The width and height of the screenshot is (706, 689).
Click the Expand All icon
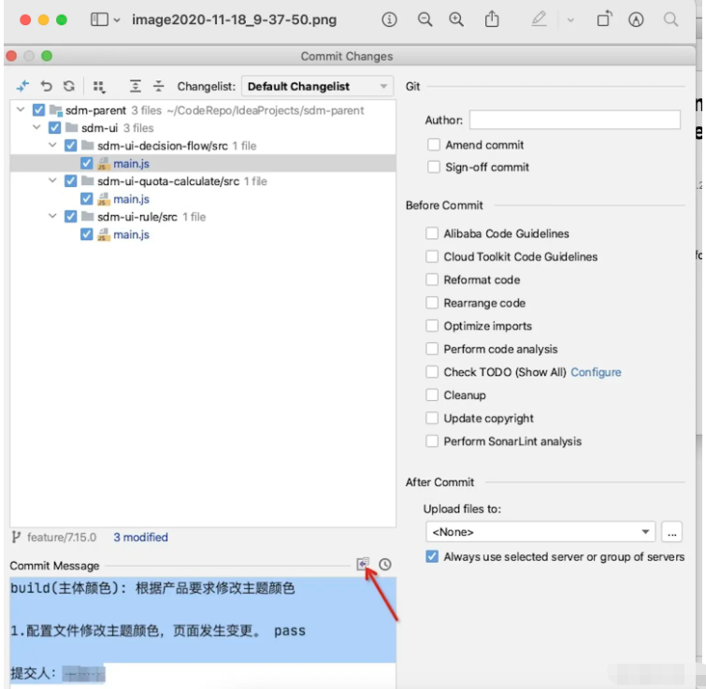[x=135, y=86]
